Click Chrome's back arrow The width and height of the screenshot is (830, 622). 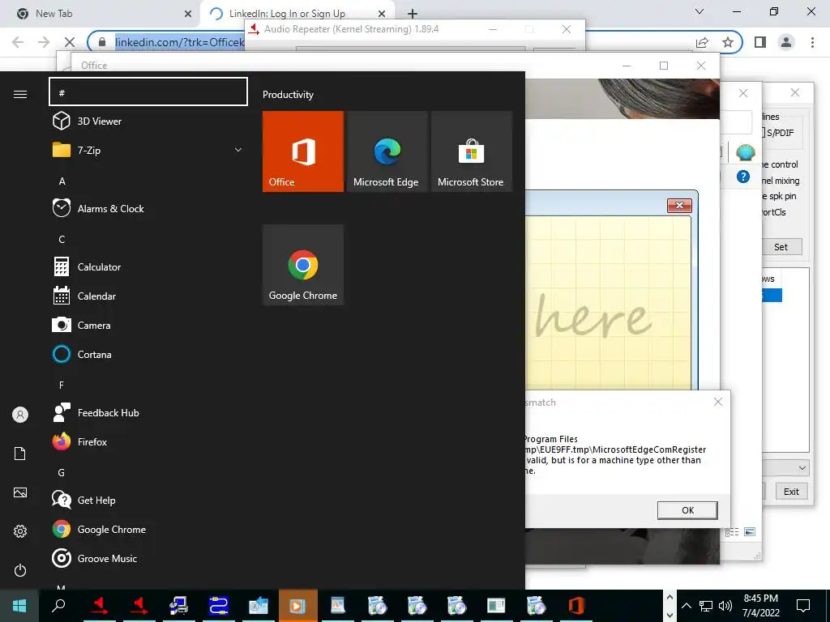click(x=18, y=42)
